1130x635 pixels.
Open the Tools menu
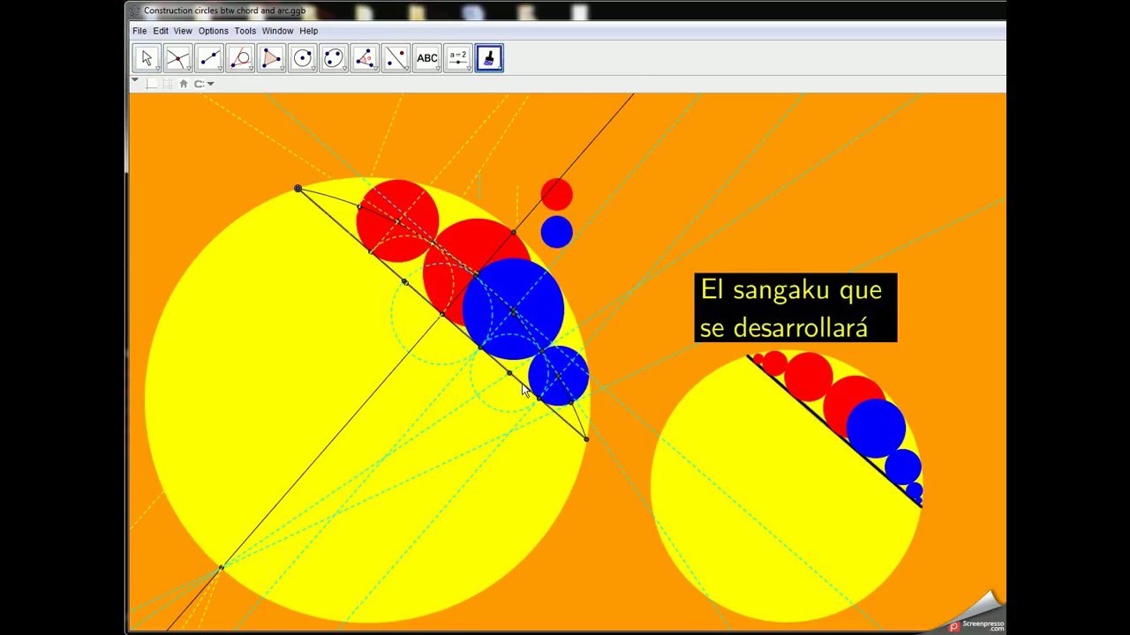[x=245, y=31]
